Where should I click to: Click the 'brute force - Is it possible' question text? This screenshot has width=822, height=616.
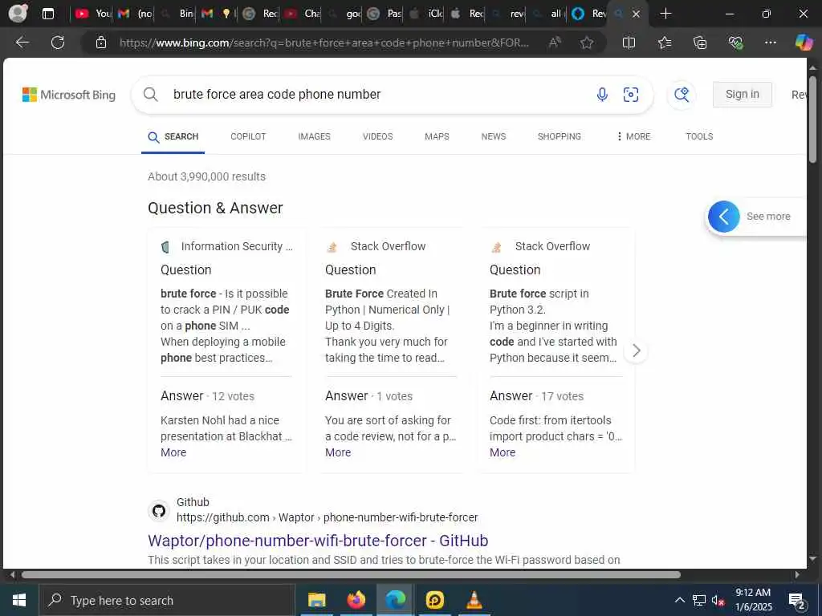click(x=225, y=310)
